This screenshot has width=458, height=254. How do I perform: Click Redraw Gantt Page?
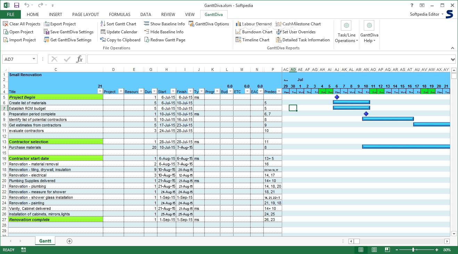point(165,40)
